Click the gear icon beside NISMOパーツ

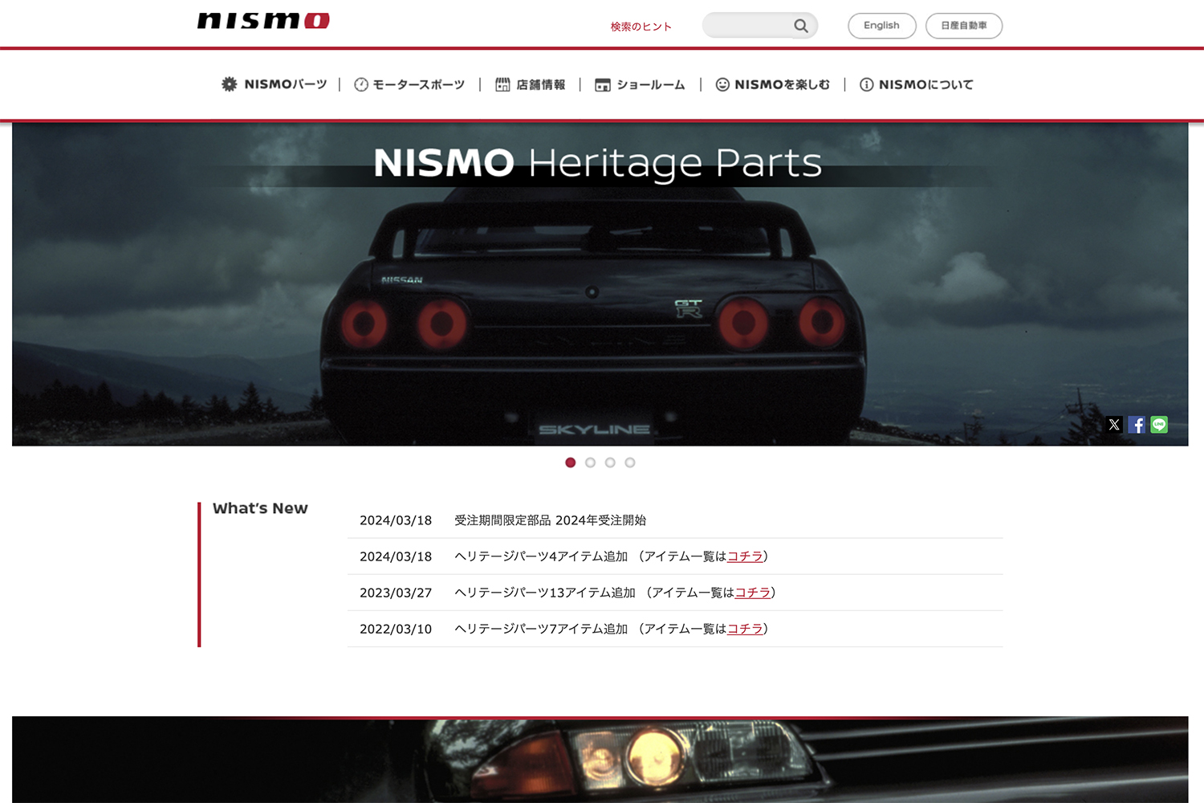click(x=230, y=84)
